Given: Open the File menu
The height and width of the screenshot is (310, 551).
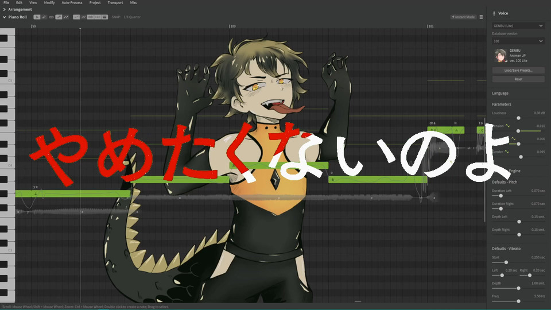Looking at the screenshot, I should tap(6, 2).
